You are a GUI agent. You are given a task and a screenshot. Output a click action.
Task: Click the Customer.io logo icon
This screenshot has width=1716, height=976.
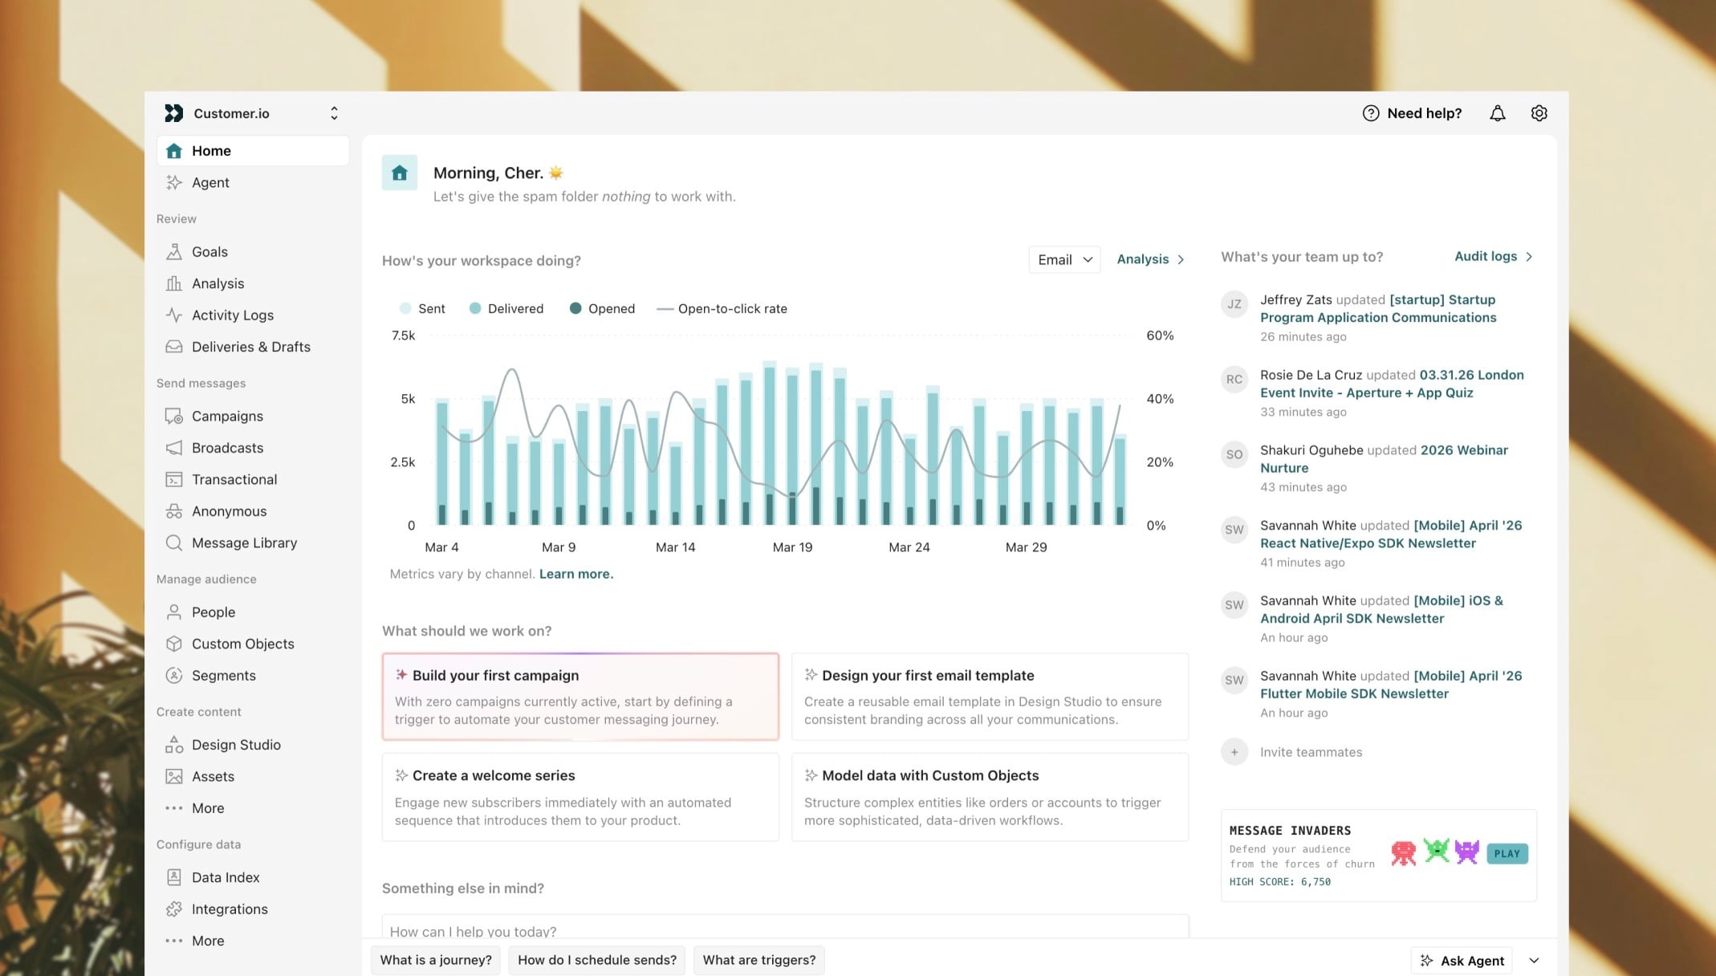tap(173, 113)
